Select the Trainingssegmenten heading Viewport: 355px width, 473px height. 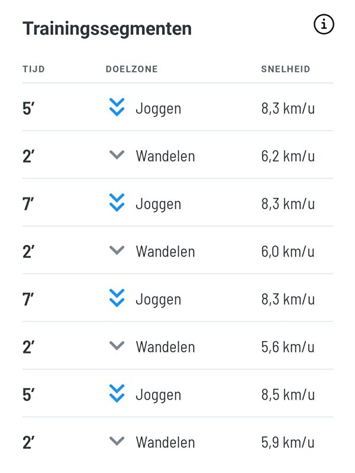(107, 28)
